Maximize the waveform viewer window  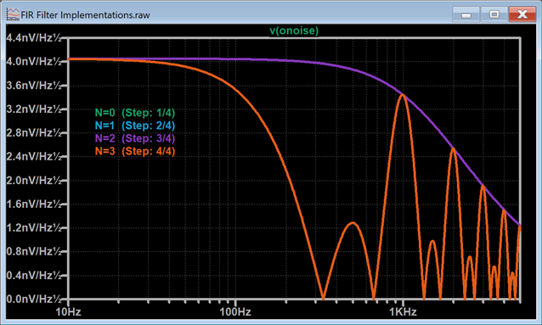494,15
